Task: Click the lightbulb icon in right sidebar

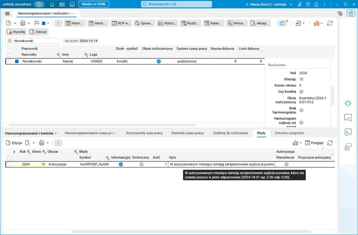Action: pyautogui.click(x=348, y=103)
